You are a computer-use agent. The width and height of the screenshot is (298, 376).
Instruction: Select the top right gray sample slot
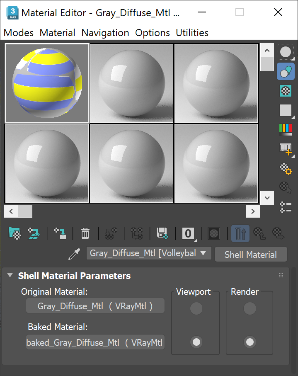[216, 83]
